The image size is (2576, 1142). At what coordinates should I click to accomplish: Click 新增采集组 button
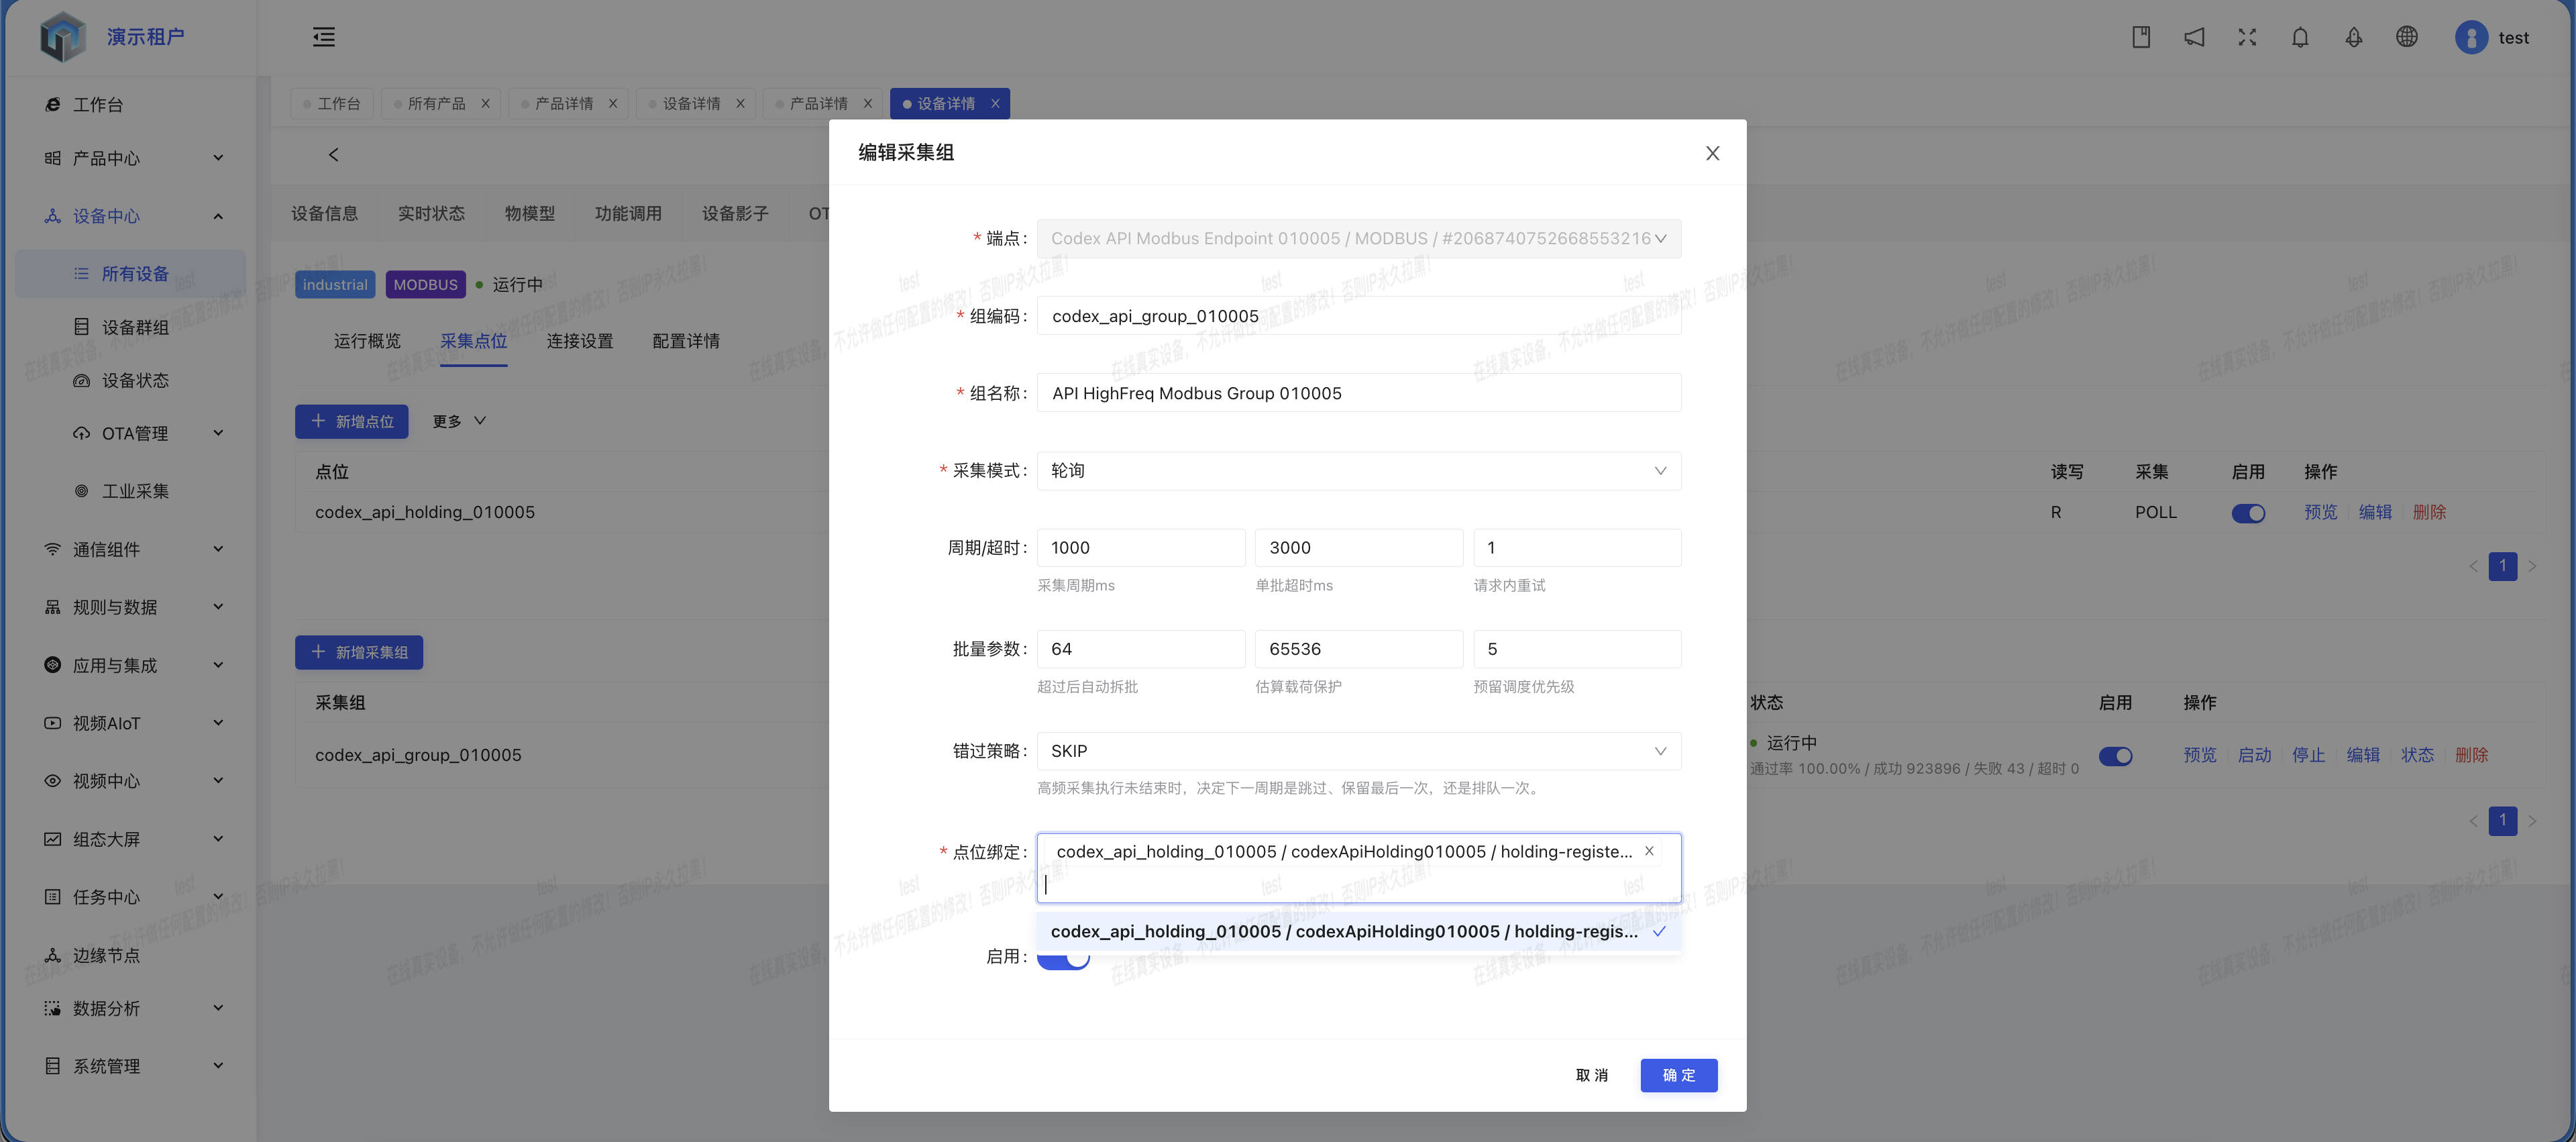pos(359,652)
